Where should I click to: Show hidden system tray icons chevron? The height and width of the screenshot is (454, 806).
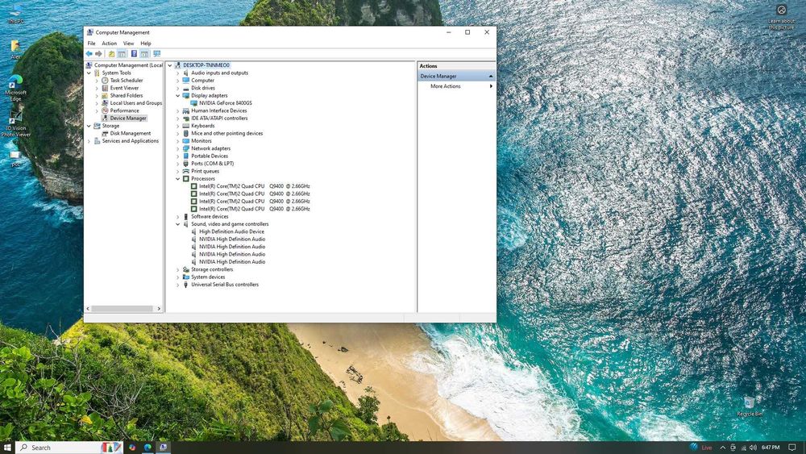[722, 448]
